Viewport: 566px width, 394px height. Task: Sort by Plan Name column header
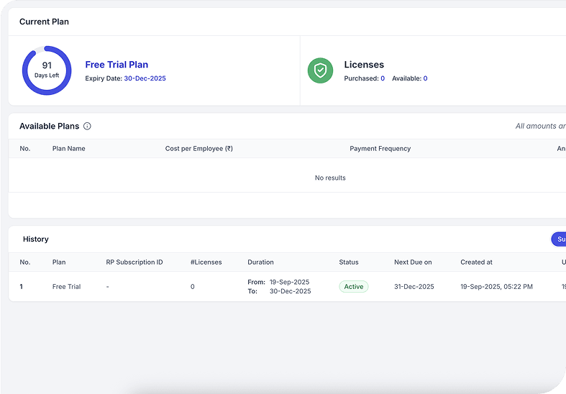(x=68, y=149)
